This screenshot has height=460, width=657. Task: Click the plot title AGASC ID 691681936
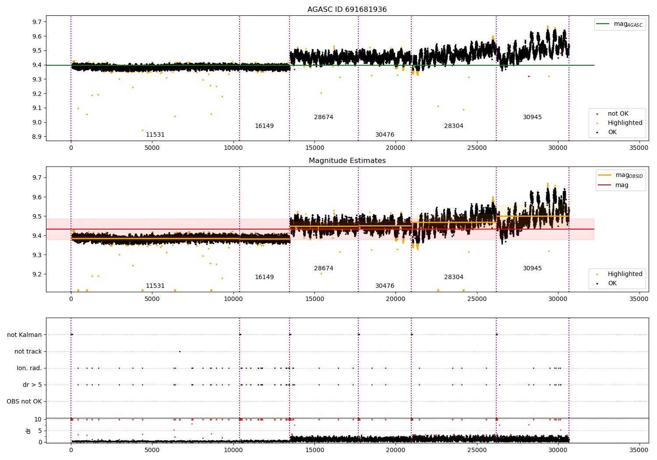click(x=347, y=10)
